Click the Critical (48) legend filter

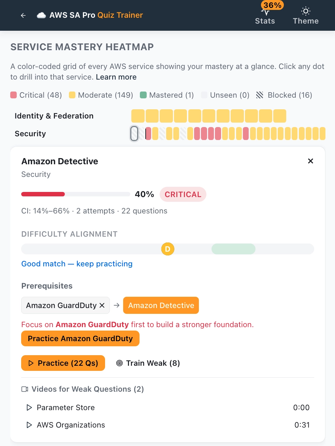(36, 95)
